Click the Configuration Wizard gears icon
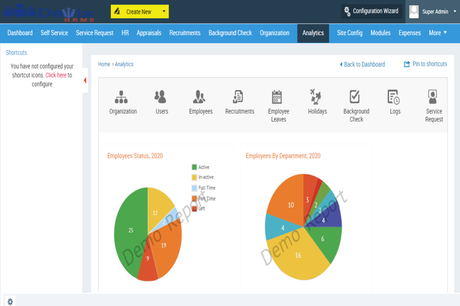Viewport: 460px width, 306px height. click(347, 11)
